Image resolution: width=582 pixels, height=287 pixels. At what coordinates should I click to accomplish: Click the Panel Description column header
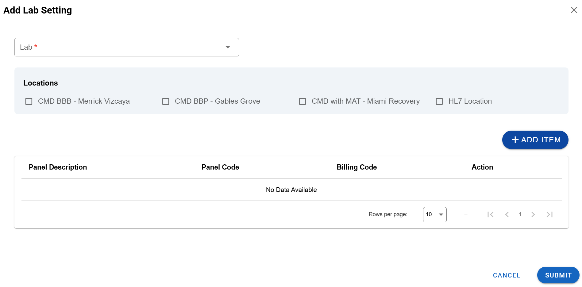pos(58,167)
